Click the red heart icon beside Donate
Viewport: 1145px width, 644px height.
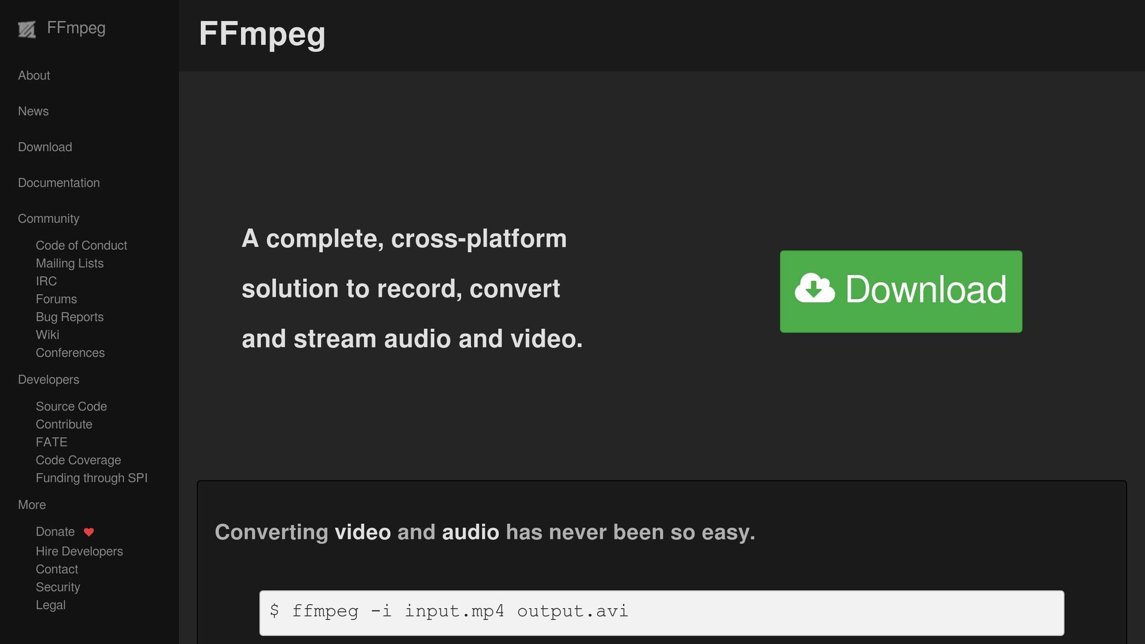[x=89, y=532]
